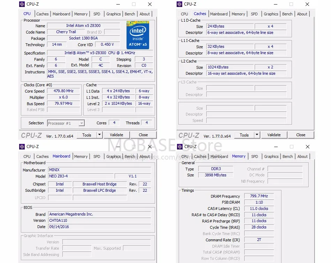Click memory Type value DDR3
This screenshot has height=263, width=331.
click(x=216, y=169)
